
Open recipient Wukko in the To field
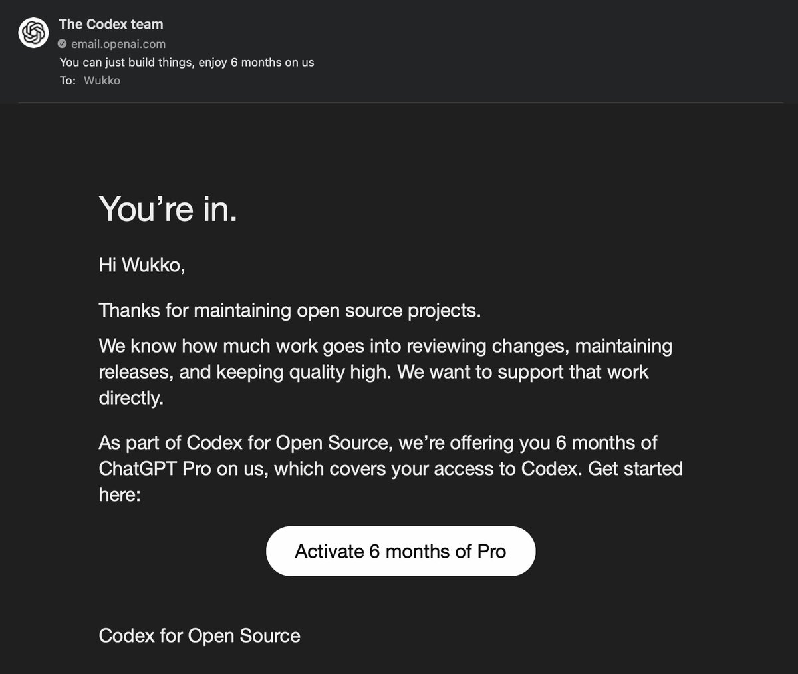click(102, 81)
